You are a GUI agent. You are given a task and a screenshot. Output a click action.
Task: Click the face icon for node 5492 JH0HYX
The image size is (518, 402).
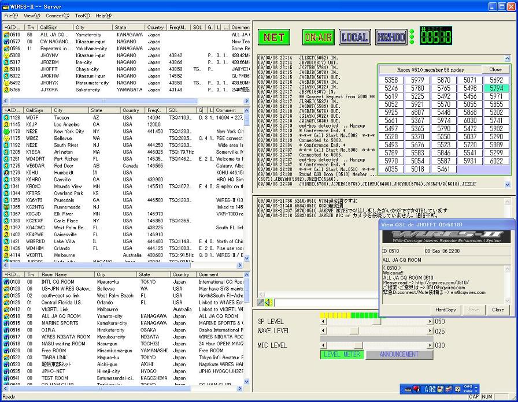[x=6, y=83]
